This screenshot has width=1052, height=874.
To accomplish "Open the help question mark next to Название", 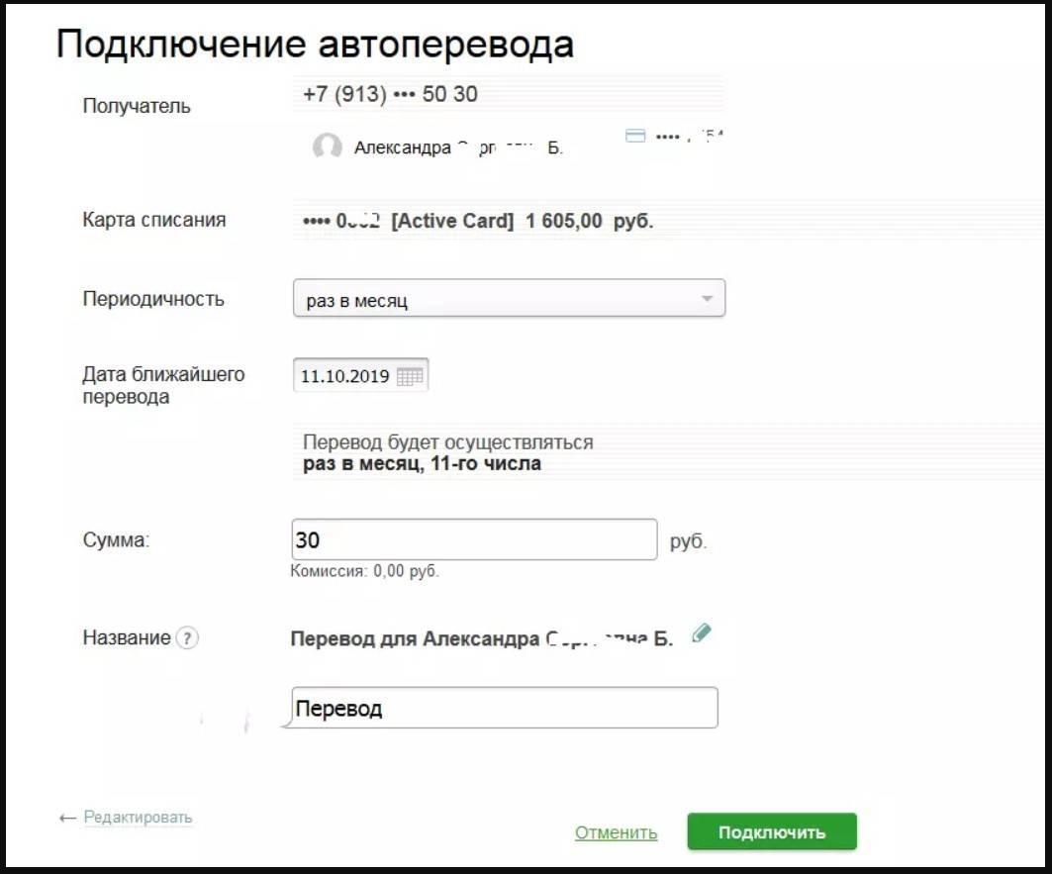I will tap(187, 638).
